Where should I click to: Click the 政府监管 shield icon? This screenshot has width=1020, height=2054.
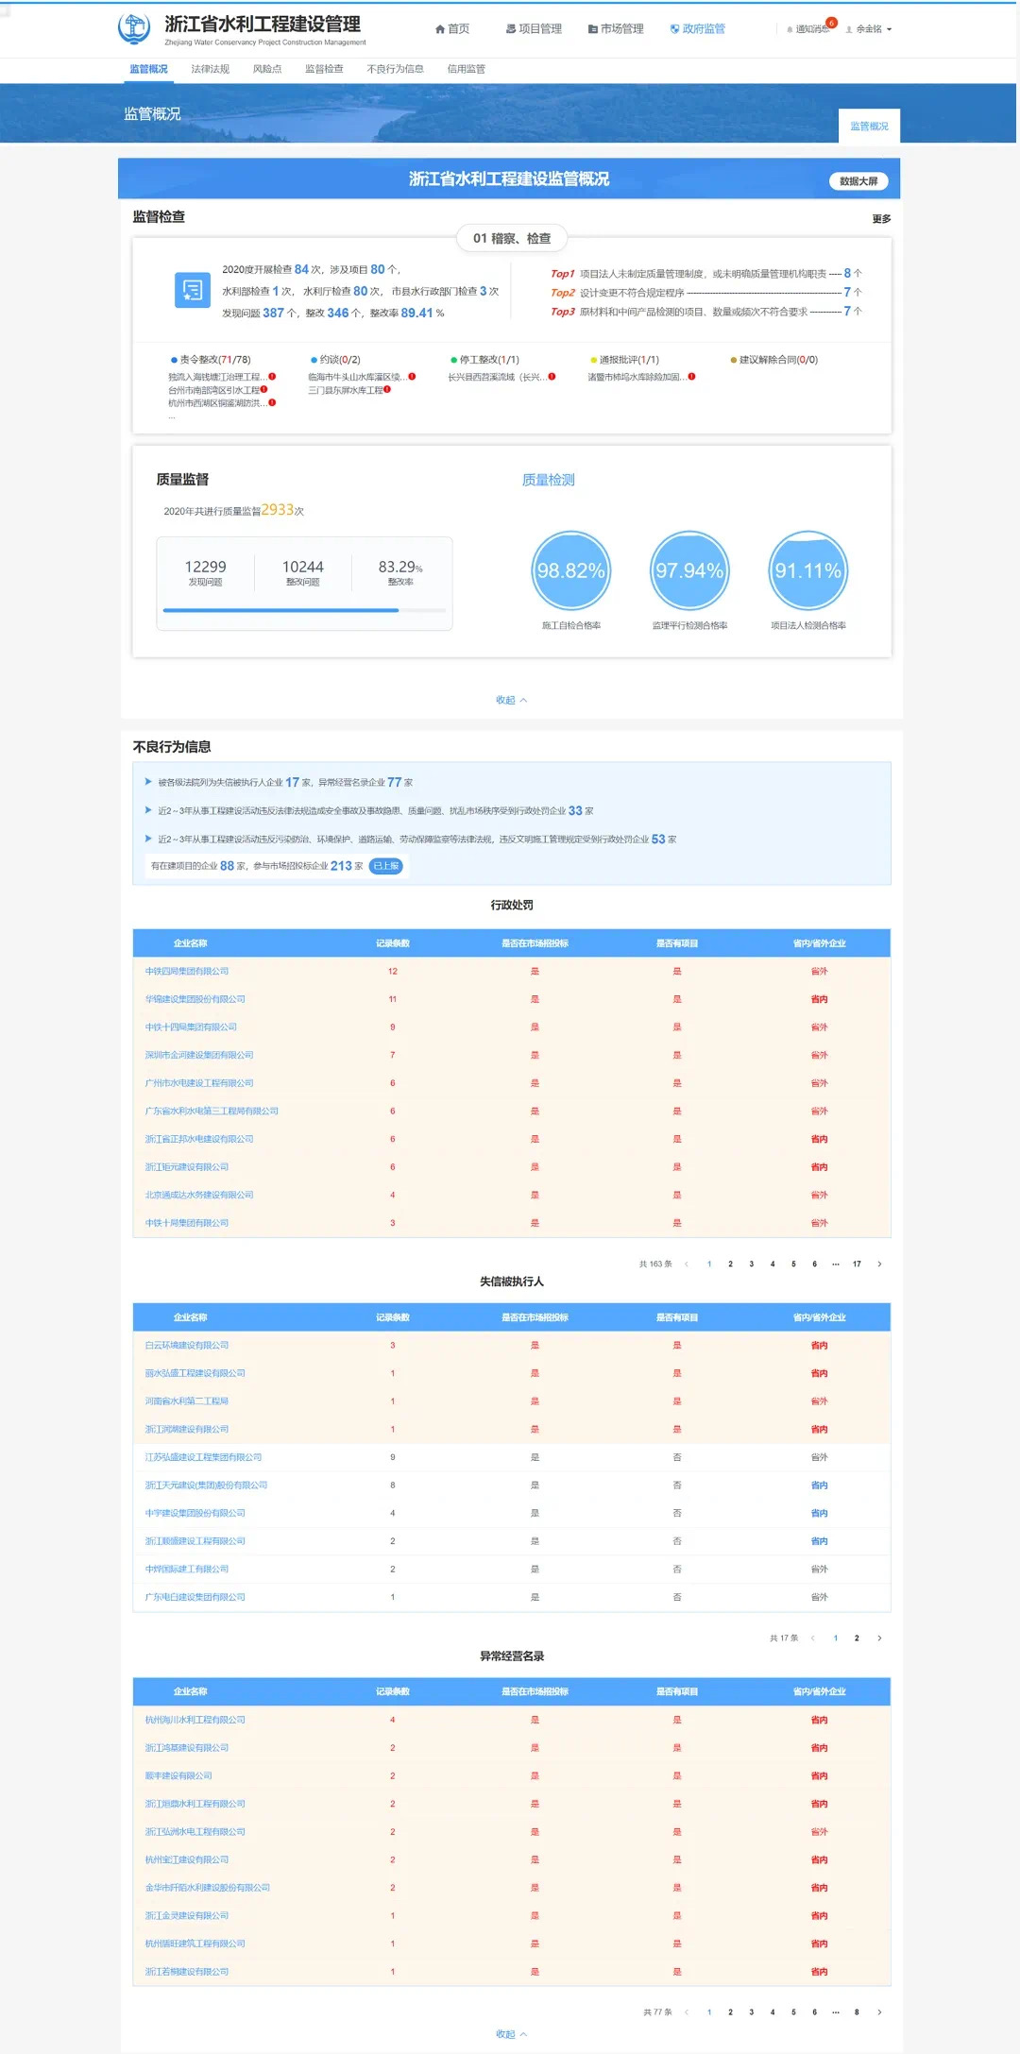[674, 29]
